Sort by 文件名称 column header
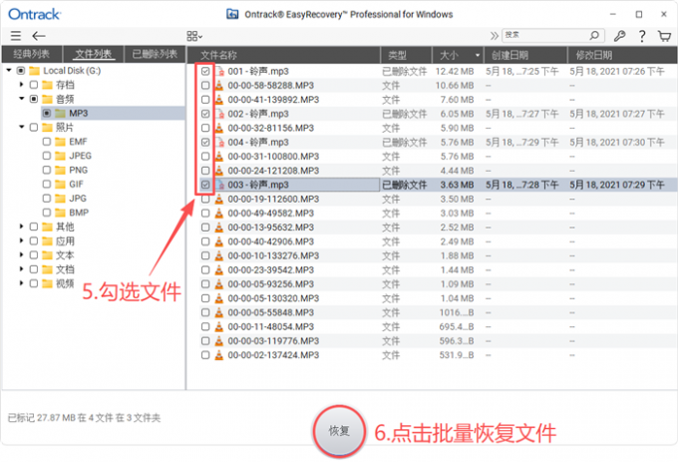 click(283, 55)
